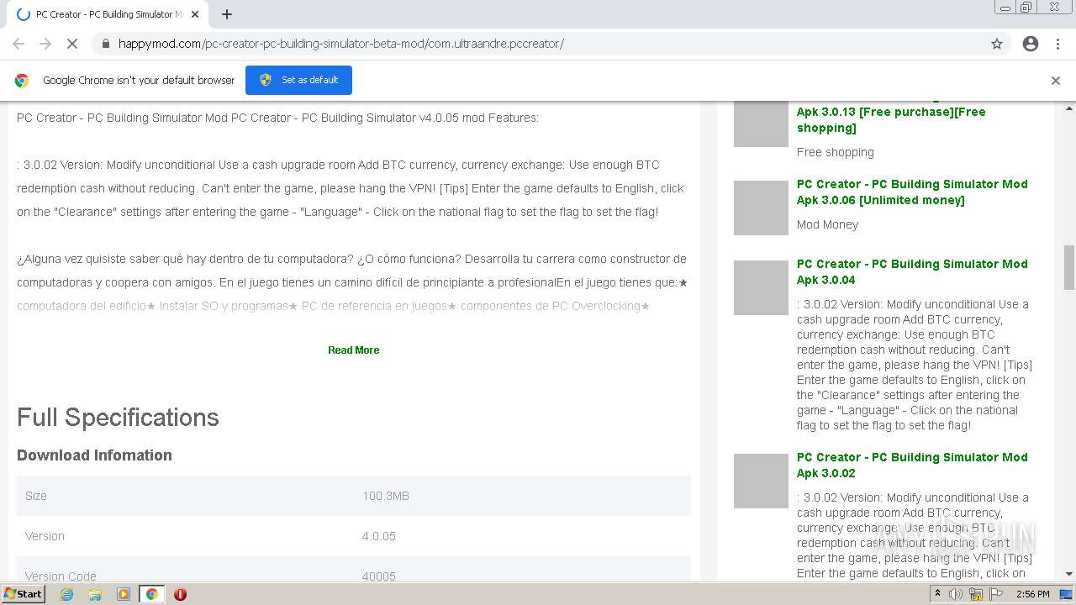Click the thumbnail beside Mod Apk 3.0.04
Screen dimensions: 1076x605
tap(761, 287)
